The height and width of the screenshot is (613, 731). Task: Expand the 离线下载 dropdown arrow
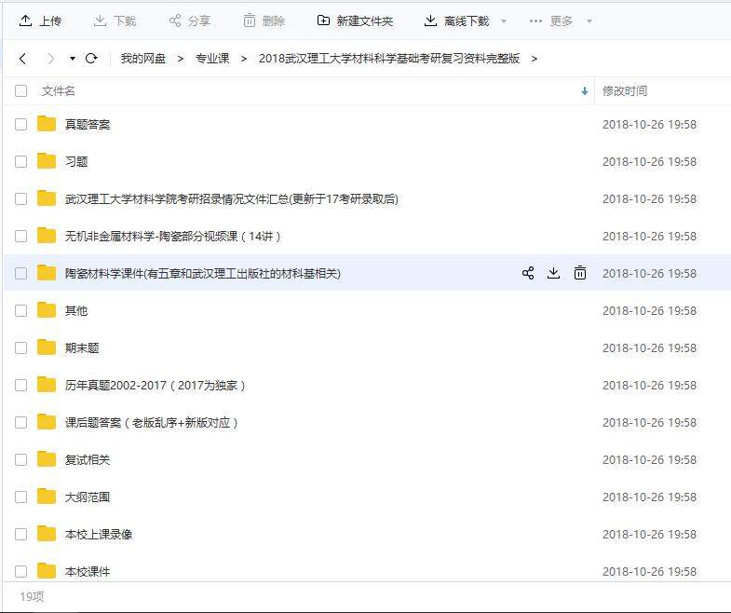[504, 21]
